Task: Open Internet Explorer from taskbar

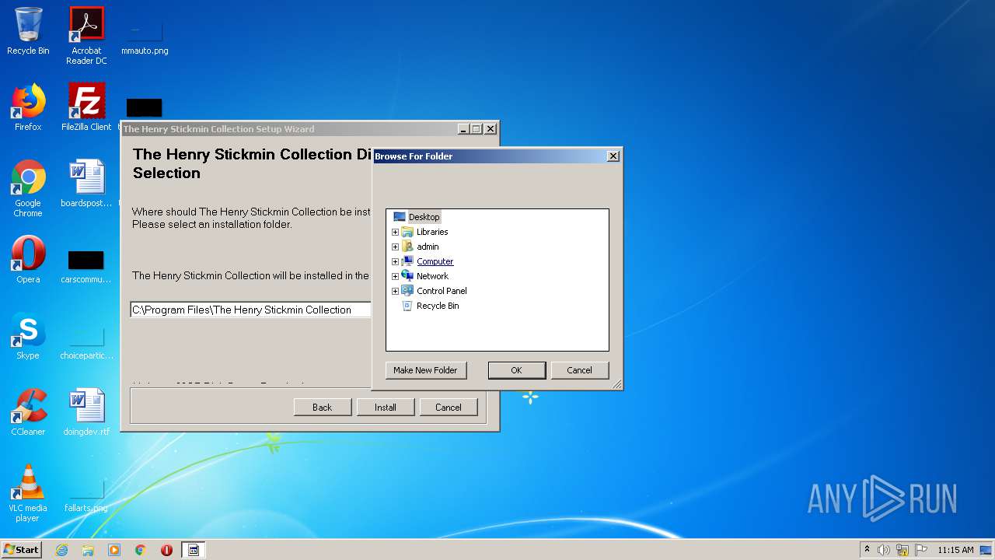Action: click(61, 550)
